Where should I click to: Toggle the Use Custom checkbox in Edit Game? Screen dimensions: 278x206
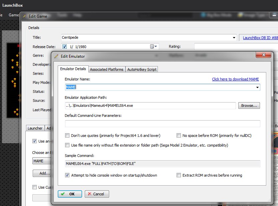point(35,187)
